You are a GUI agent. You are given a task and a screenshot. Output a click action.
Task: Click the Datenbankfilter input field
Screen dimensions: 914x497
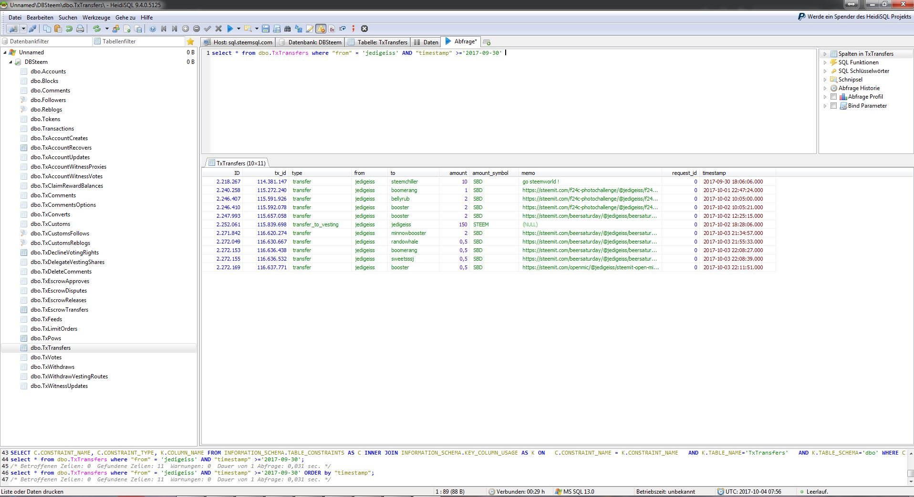[46, 41]
